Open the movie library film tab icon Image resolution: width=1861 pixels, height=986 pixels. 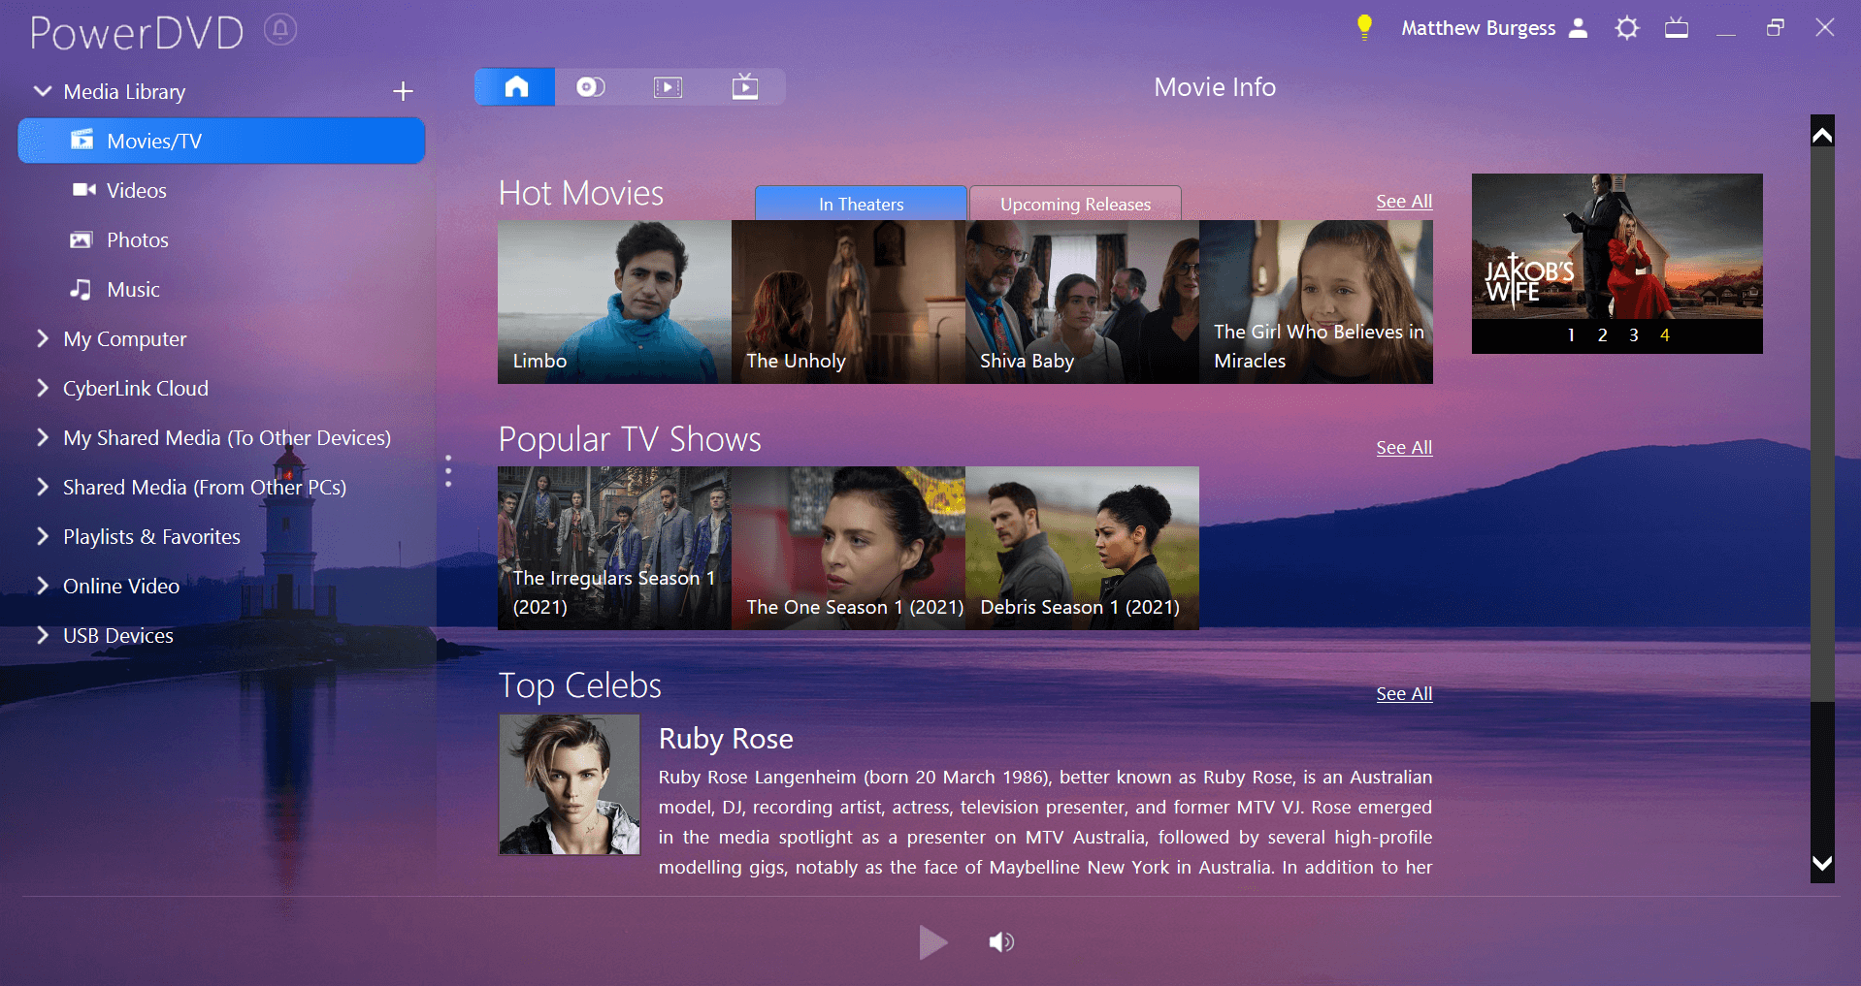668,87
